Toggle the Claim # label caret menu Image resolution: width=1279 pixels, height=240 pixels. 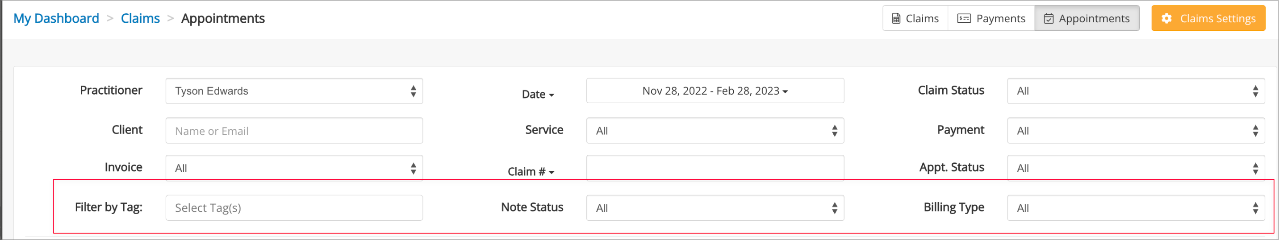[531, 172]
